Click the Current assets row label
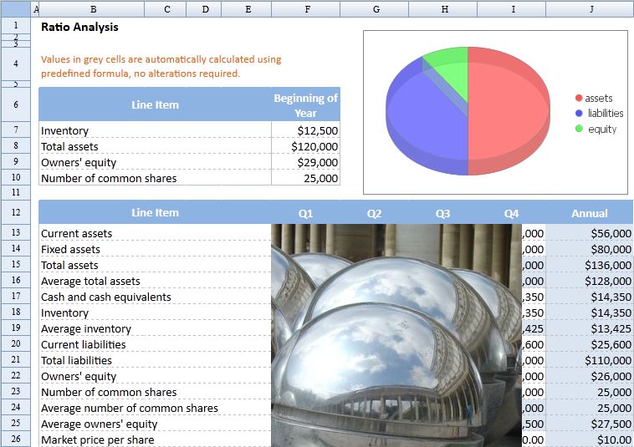The height and width of the screenshot is (447, 634). pos(76,233)
